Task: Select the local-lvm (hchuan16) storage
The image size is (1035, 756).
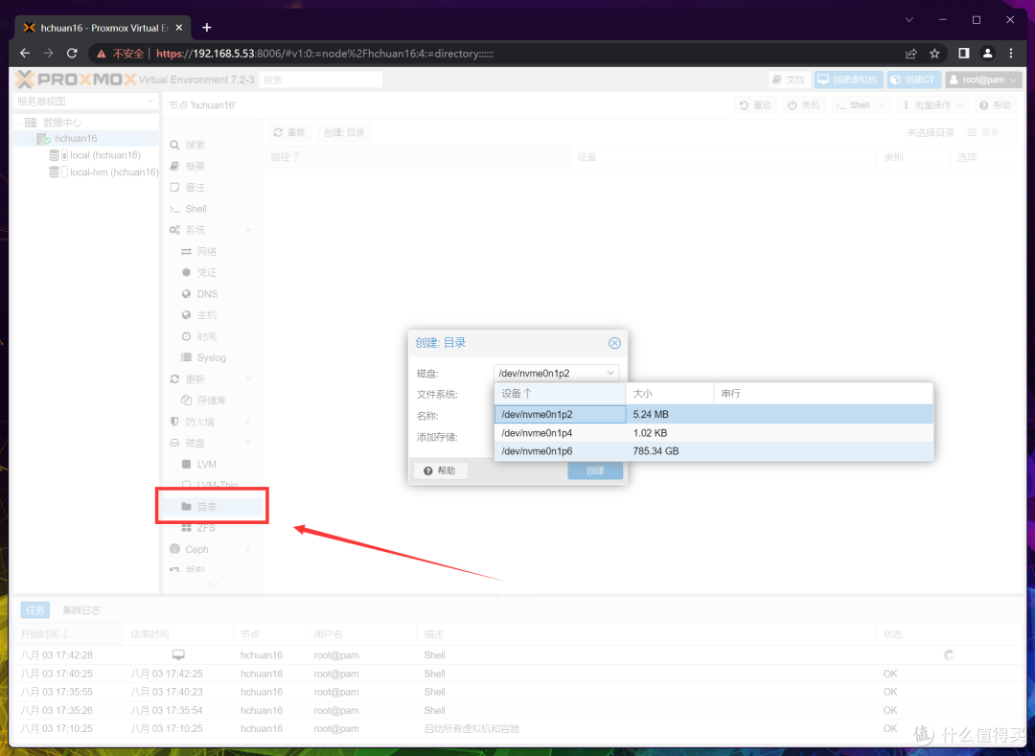Action: tap(113, 172)
